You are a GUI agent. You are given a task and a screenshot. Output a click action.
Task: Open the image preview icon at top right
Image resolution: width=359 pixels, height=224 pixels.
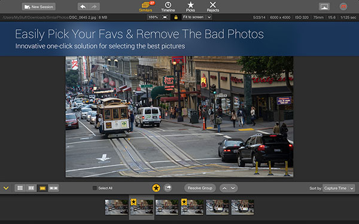tap(324, 7)
